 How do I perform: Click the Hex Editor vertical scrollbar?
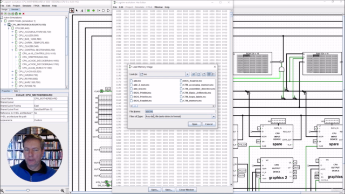(231, 98)
